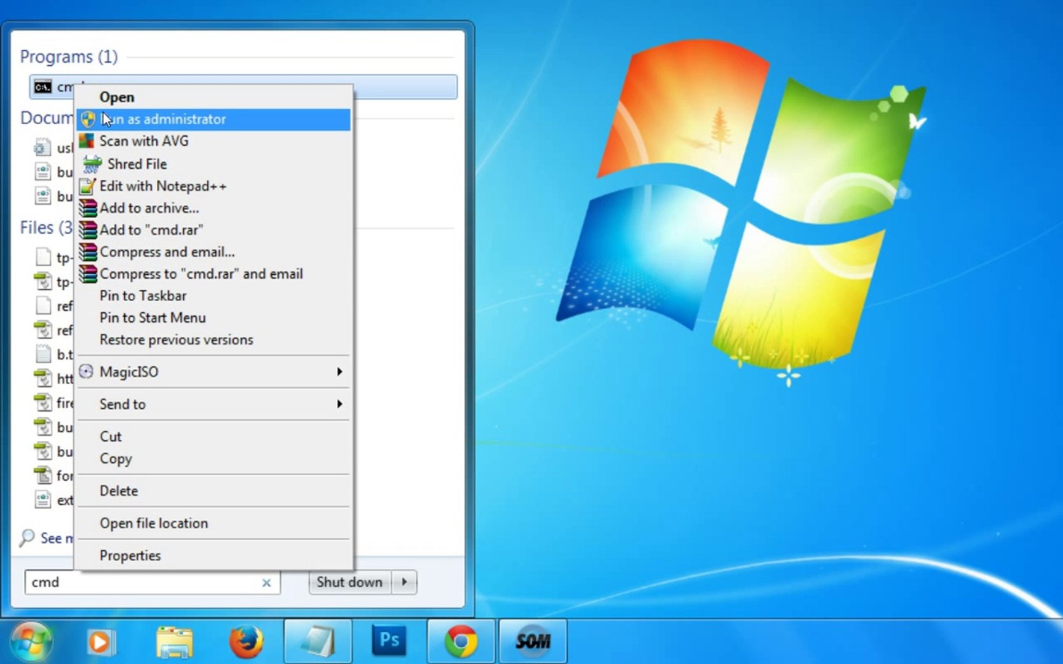Click the magnifier icon by See more results
Viewport: 1063px width, 664px height.
point(26,538)
